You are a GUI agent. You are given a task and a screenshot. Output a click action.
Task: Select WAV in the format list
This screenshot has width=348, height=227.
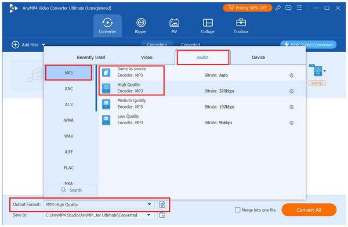pos(68,136)
